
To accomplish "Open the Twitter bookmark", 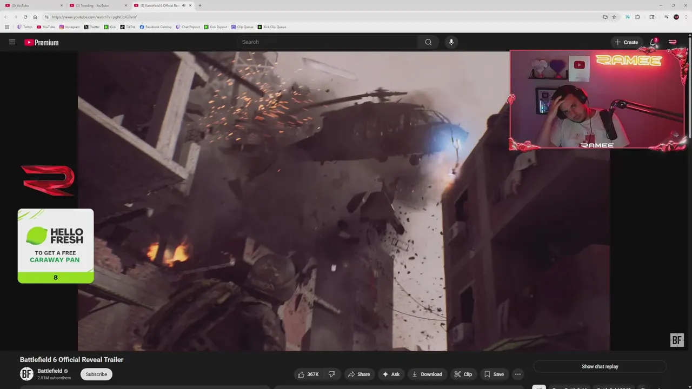I will click(x=92, y=26).
